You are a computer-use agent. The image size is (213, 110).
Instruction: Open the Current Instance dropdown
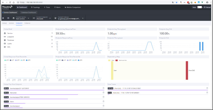pyautogui.click(x=69, y=18)
